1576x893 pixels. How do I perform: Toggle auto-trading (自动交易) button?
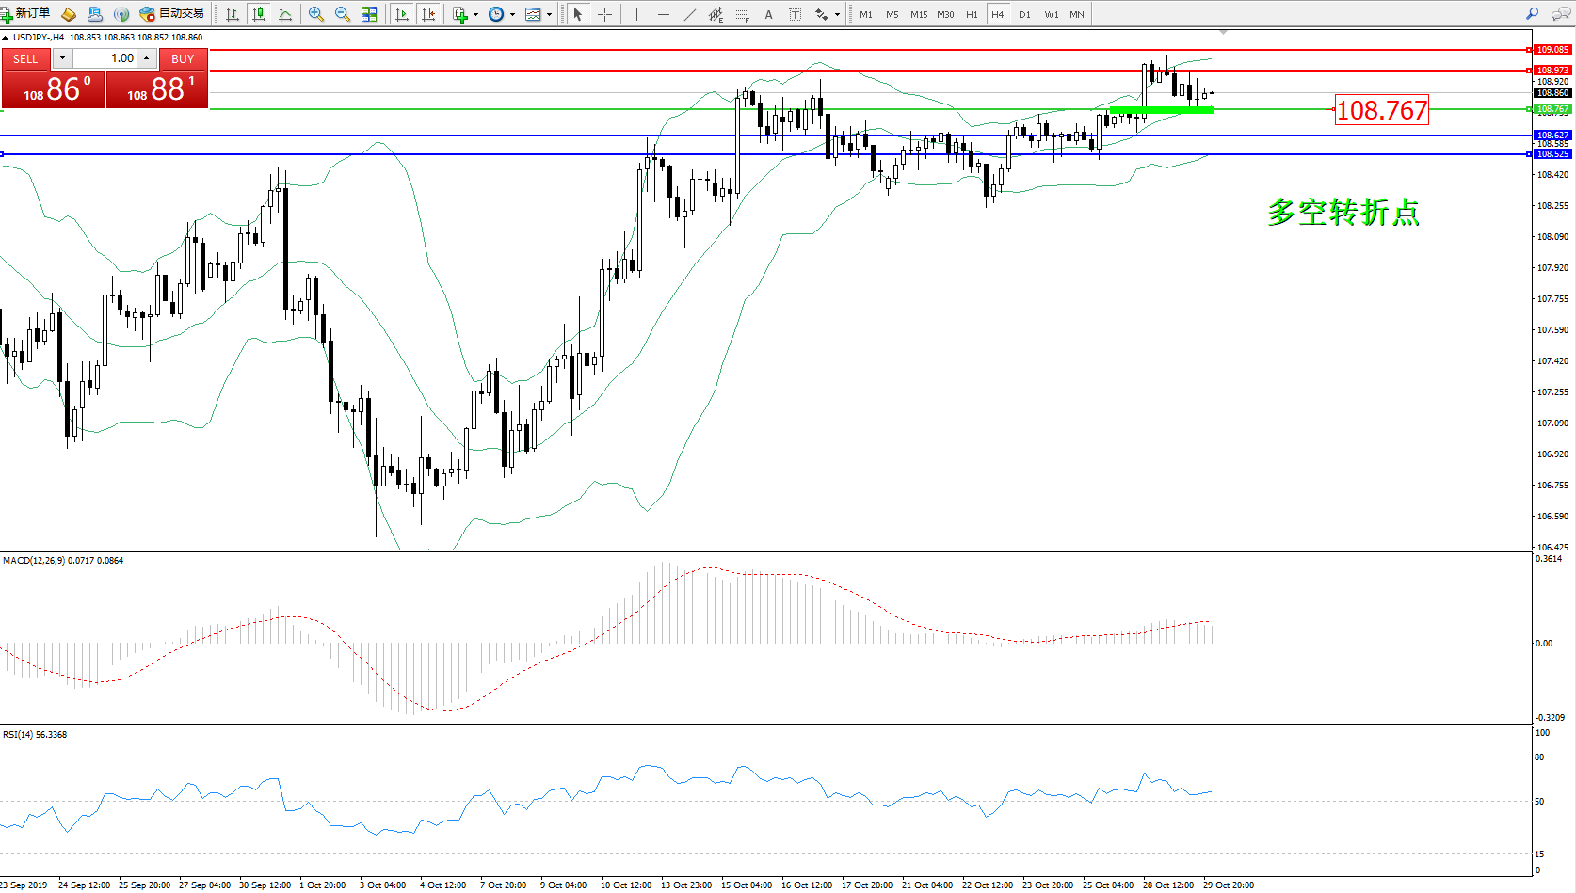tap(172, 14)
